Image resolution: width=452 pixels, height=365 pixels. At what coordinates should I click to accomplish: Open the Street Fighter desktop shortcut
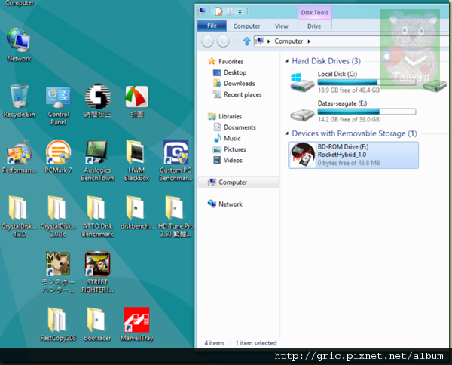[97, 264]
